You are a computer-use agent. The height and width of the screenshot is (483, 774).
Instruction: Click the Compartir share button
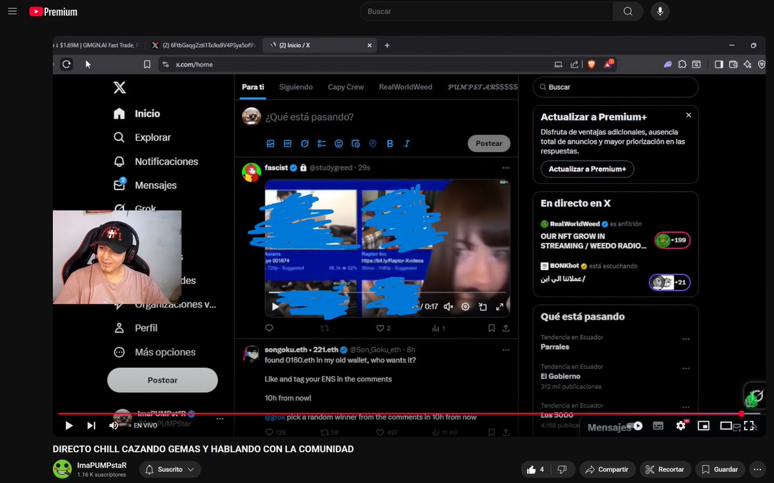(608, 469)
